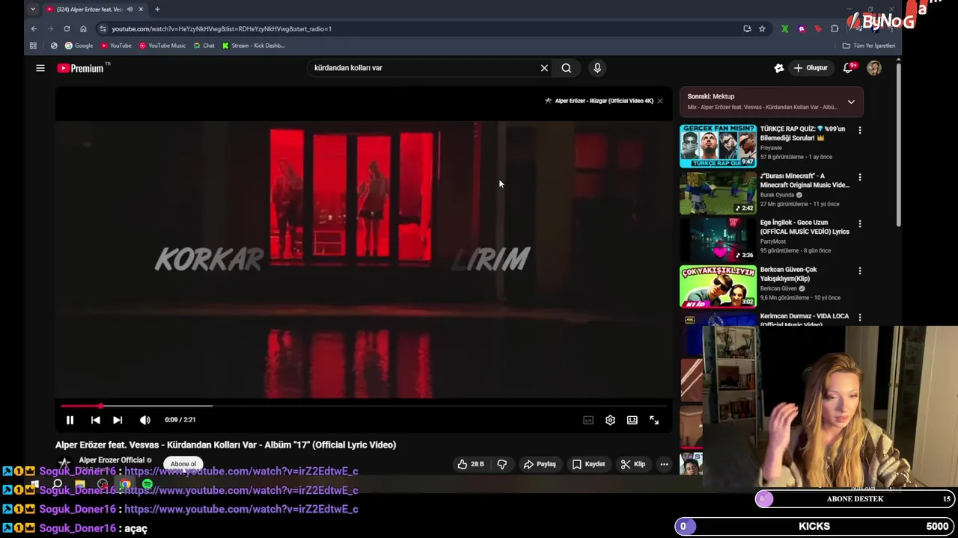
Task: Open Stream - Kick Dashboard bookmark
Action: (x=253, y=46)
